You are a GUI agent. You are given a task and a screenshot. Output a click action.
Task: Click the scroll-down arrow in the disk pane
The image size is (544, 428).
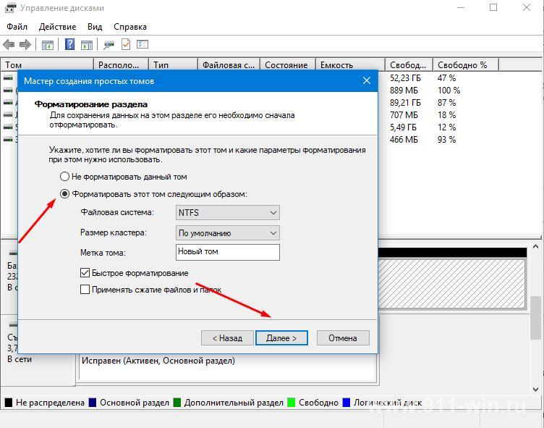click(x=536, y=390)
